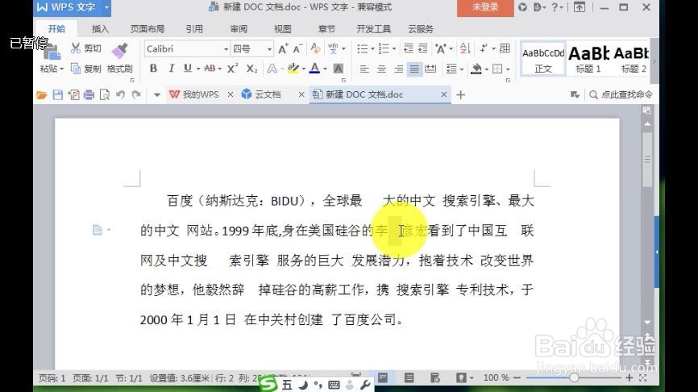Click the 未登录 login button
Screen dimensions: 698x392
[485, 7]
